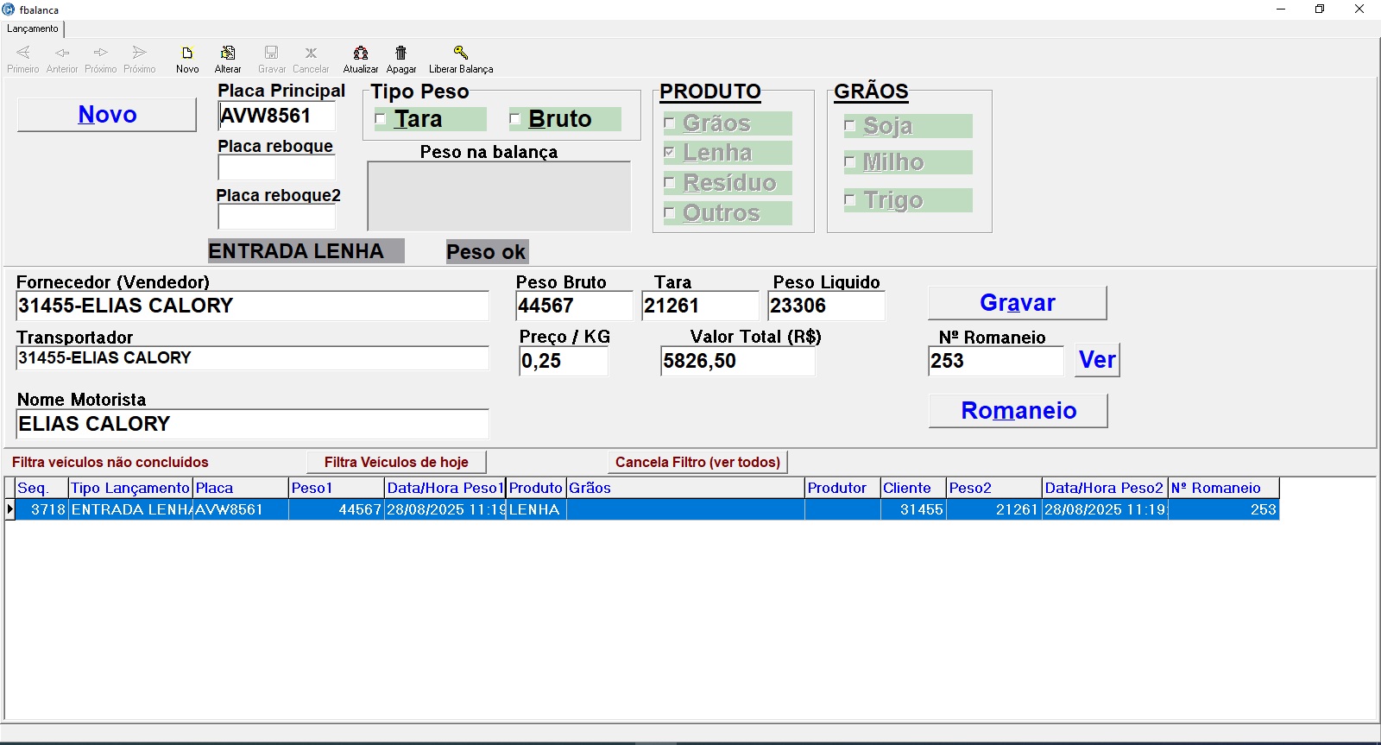Open the Lançamento tab
The image size is (1381, 745).
33,28
